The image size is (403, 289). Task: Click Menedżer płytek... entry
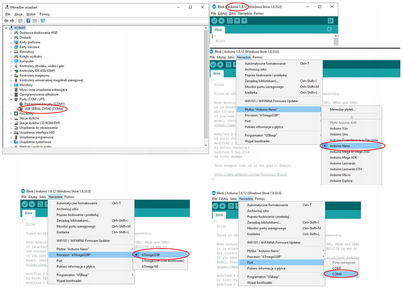[342, 110]
